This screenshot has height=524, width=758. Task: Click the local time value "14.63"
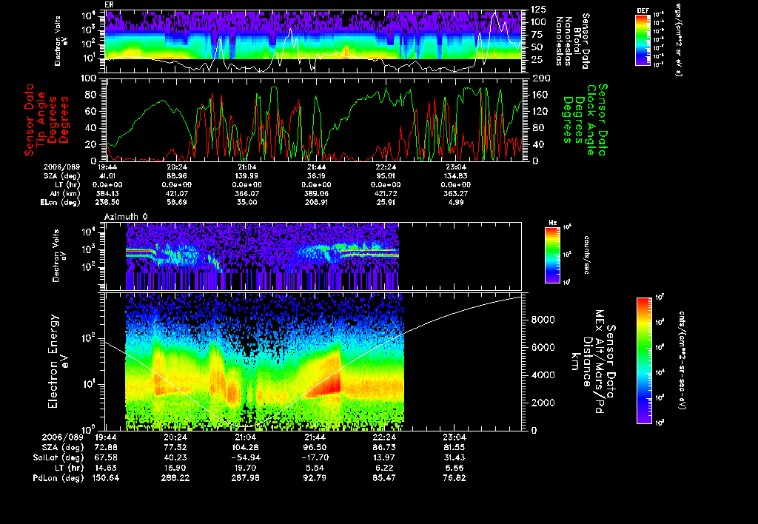(107, 468)
